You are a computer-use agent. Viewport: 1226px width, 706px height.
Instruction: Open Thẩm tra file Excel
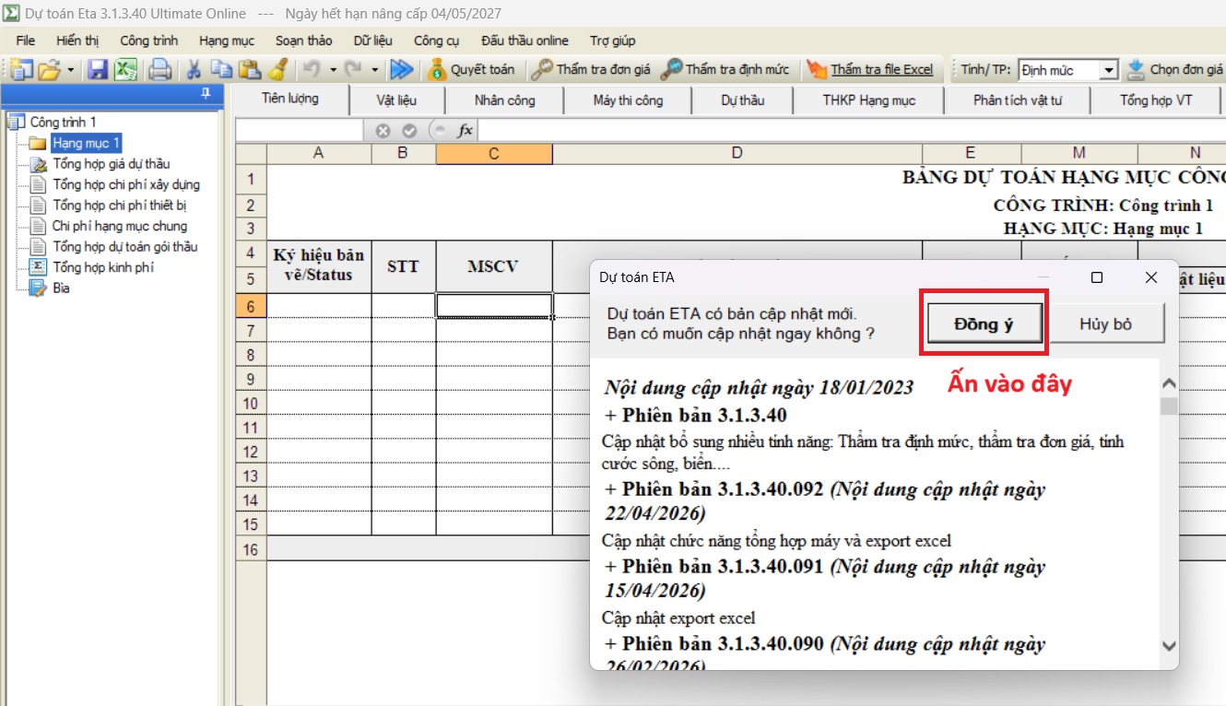click(x=870, y=69)
